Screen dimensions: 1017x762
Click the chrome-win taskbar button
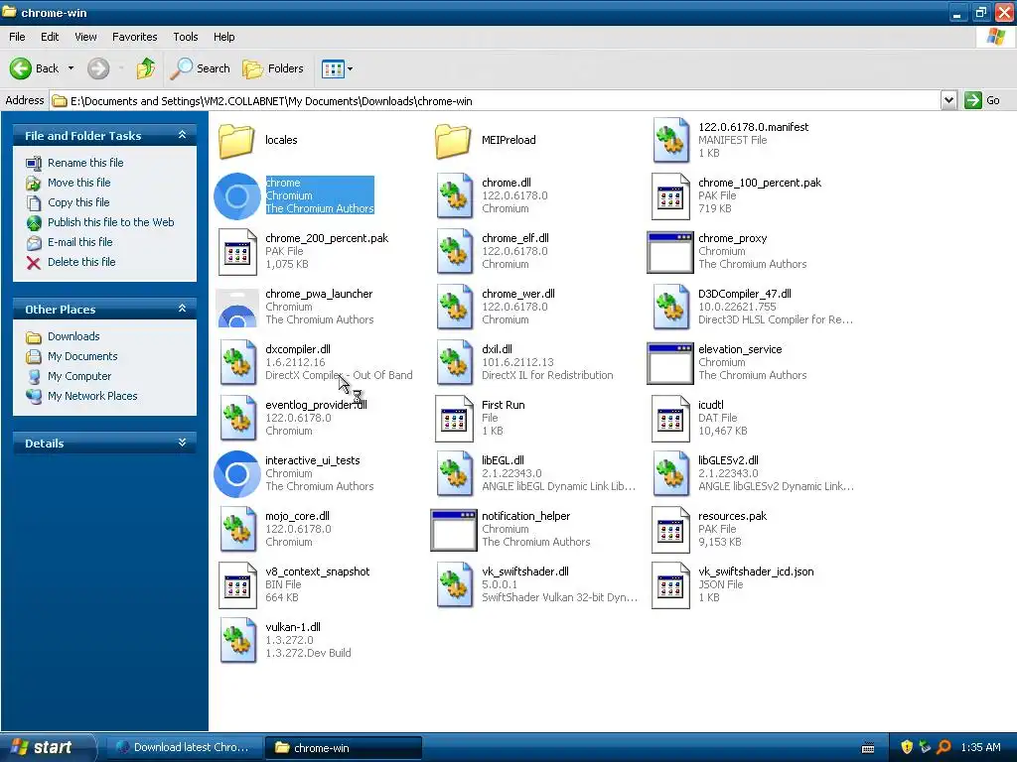coord(344,748)
